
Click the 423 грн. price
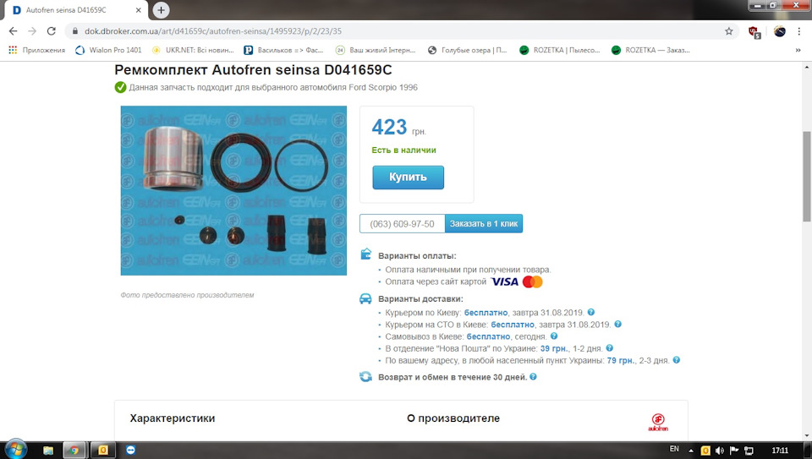coord(398,128)
